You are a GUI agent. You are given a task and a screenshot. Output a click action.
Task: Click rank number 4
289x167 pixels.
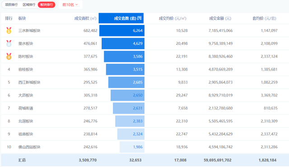point(9,69)
